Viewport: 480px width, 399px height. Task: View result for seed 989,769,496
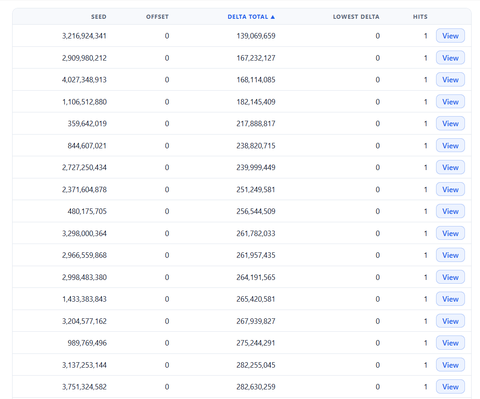450,343
